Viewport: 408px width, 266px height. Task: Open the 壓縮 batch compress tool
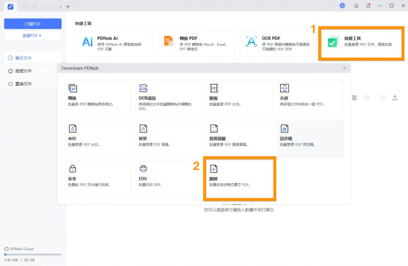click(240, 98)
